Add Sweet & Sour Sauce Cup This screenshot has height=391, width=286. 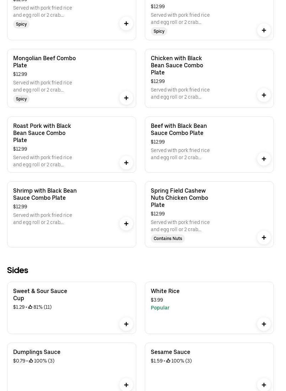[126, 324]
